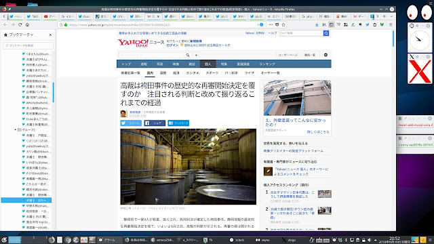Viewport: 434px width, 244px height.
Task: Select the 映像 navigation tab
Action: [176, 64]
